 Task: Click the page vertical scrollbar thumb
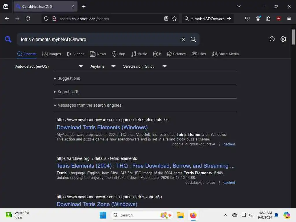click(293, 37)
